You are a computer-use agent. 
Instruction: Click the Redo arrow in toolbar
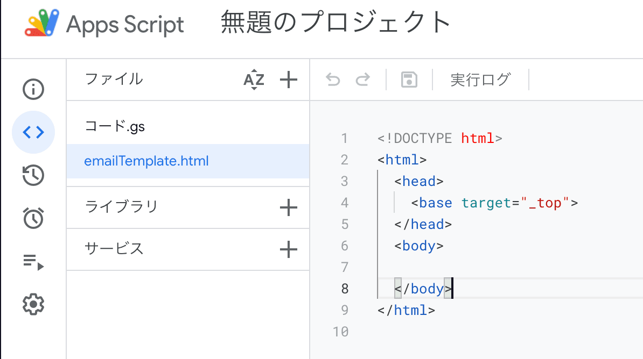coord(363,80)
